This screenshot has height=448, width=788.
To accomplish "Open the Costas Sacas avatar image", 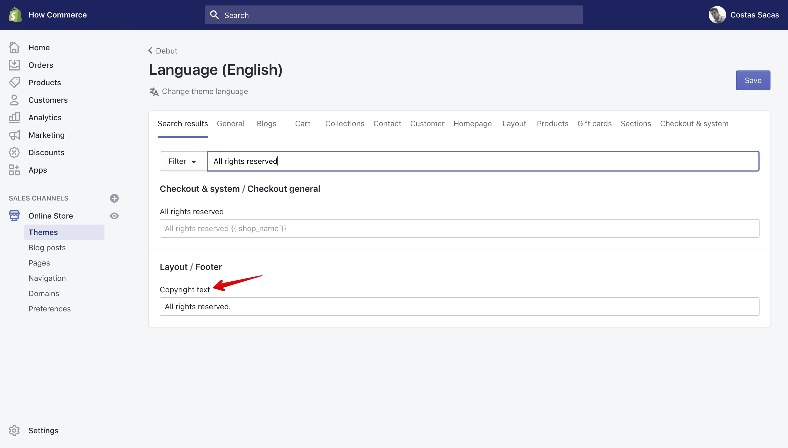I will pos(717,15).
